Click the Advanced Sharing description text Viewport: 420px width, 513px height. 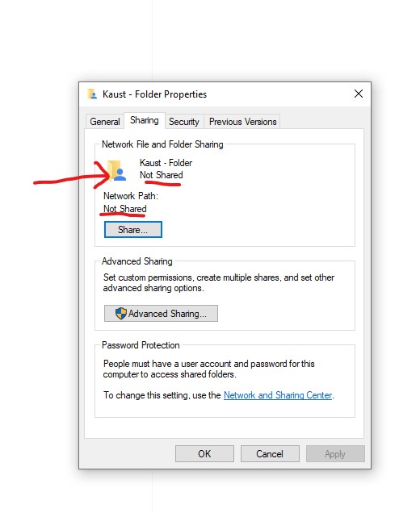[219, 282]
